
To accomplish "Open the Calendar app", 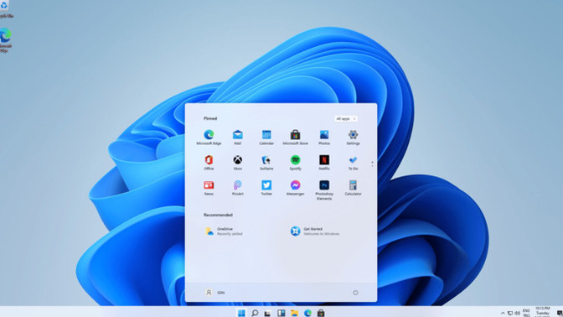I will (x=266, y=138).
